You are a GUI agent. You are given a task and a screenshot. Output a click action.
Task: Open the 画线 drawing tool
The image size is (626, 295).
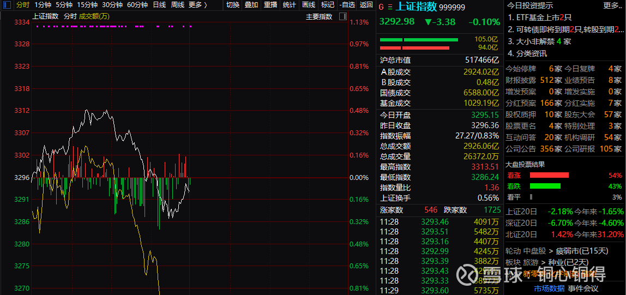(x=309, y=5)
